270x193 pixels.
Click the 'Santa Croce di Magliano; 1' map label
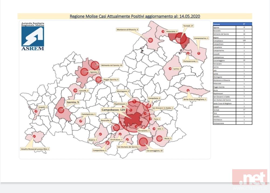click(194, 99)
